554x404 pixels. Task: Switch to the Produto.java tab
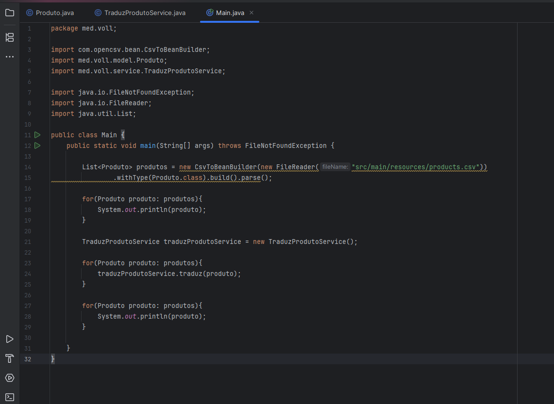tap(50, 13)
